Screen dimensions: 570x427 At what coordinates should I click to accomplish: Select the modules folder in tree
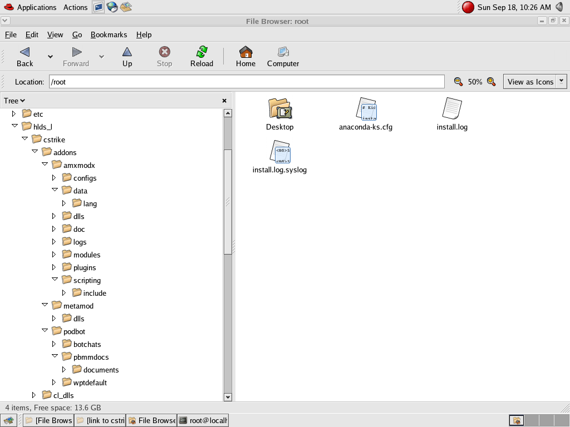tap(81, 255)
